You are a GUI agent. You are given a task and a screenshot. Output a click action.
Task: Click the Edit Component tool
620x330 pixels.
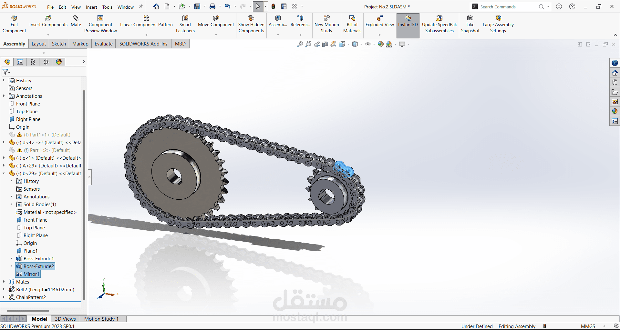(x=14, y=24)
